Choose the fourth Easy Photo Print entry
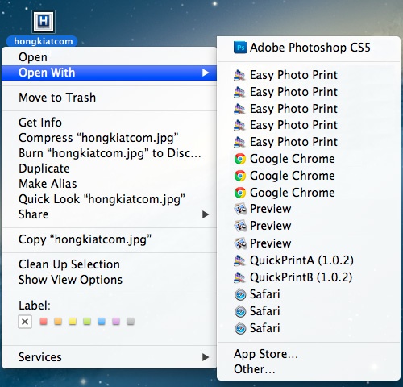The image size is (403, 387). click(x=309, y=125)
